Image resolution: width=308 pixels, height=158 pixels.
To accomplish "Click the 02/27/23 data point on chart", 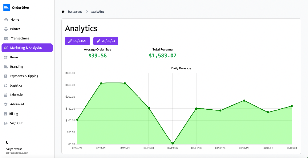I will (149, 108).
